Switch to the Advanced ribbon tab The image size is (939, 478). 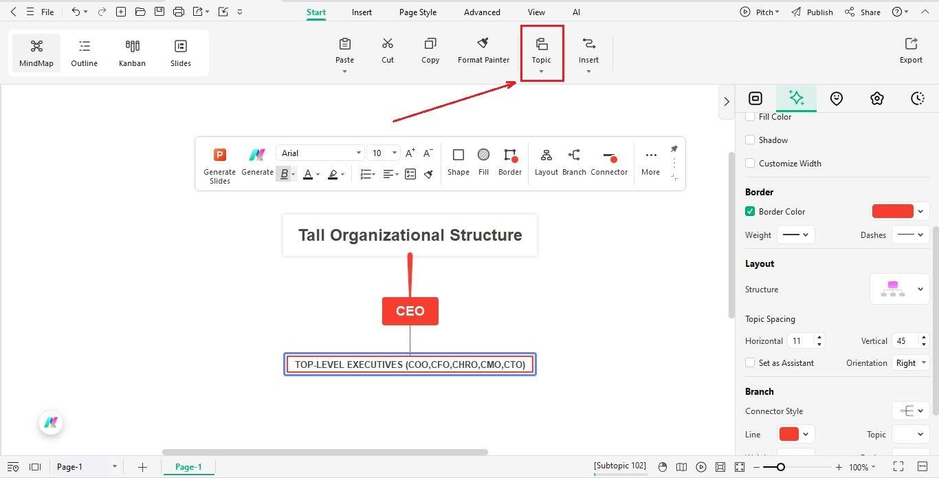[481, 12]
